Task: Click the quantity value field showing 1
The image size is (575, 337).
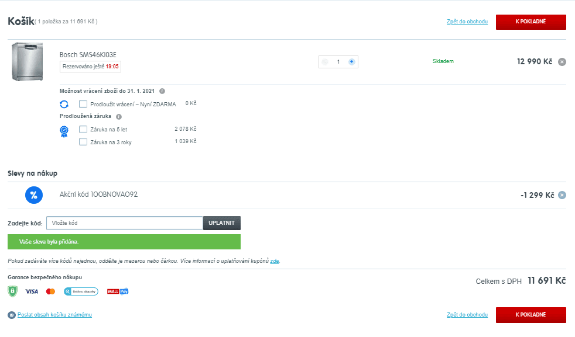Action: click(x=338, y=62)
